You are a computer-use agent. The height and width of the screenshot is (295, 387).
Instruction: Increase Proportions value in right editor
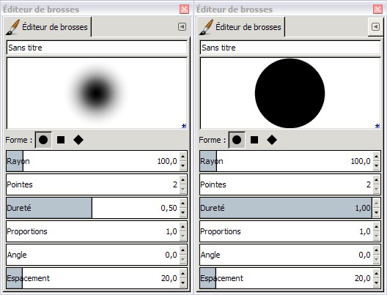coord(376,226)
